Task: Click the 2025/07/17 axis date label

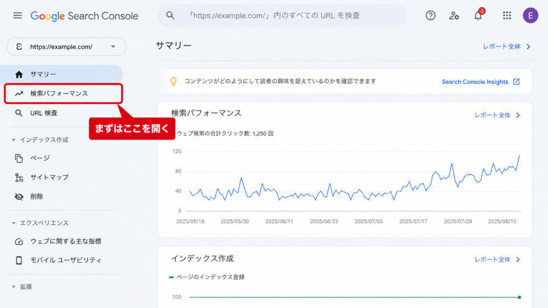Action: pos(413,222)
